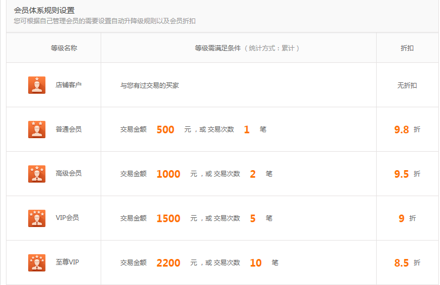Select the 2200 amount for 至尊VIP
The image size is (440, 285).
[168, 263]
